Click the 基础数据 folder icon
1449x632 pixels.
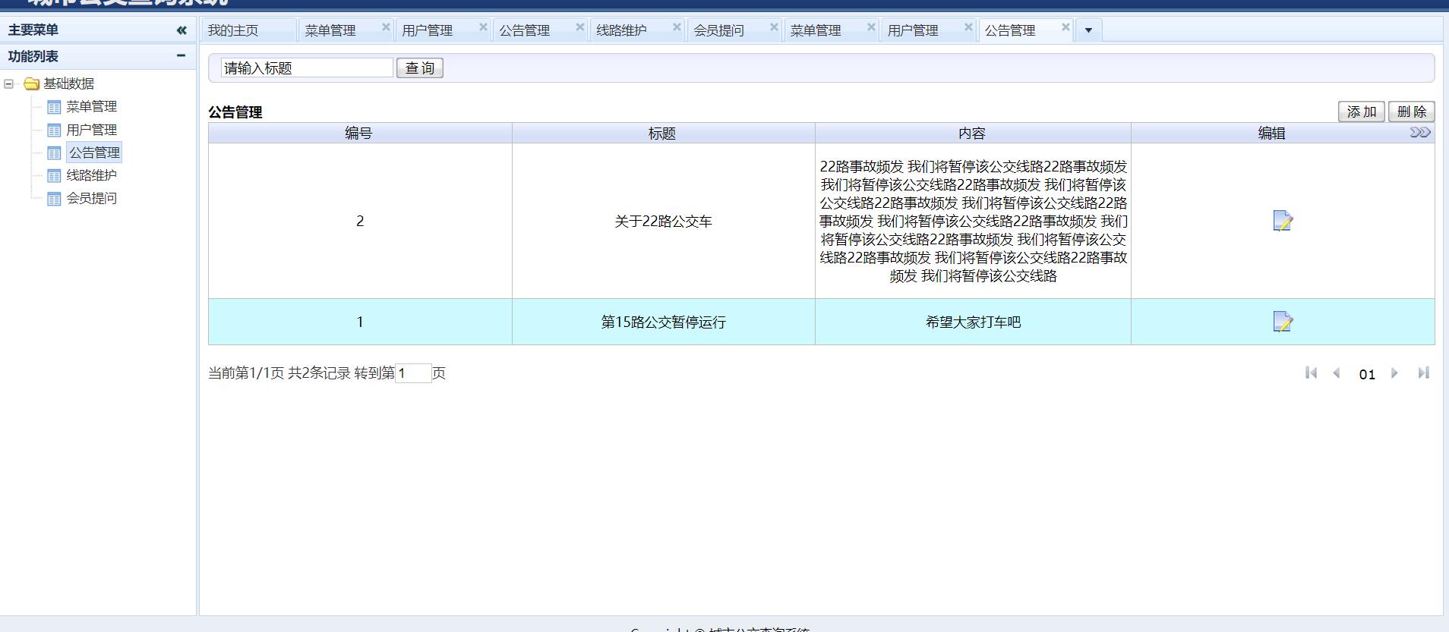pos(31,83)
